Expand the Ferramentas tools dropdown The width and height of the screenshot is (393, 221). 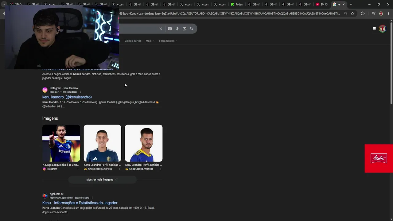tap(168, 41)
